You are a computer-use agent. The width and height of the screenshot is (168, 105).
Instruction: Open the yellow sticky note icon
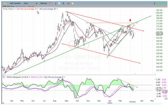[73, 3]
